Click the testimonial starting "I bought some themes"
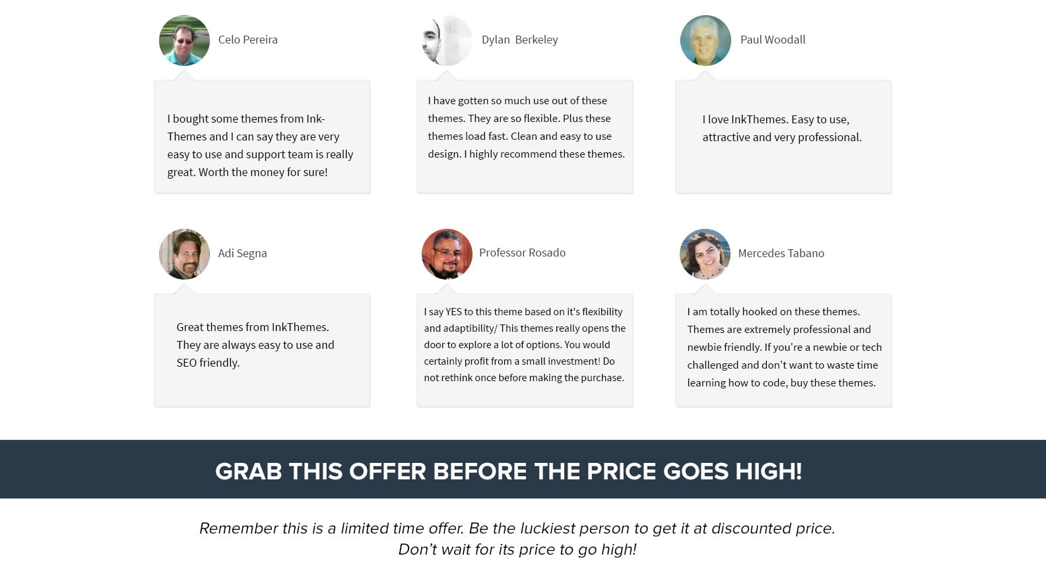Viewport: 1046px width, 577px height. [x=260, y=145]
